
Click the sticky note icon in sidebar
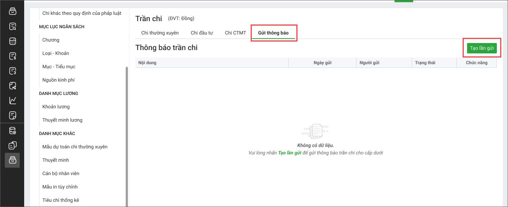pyautogui.click(x=13, y=115)
